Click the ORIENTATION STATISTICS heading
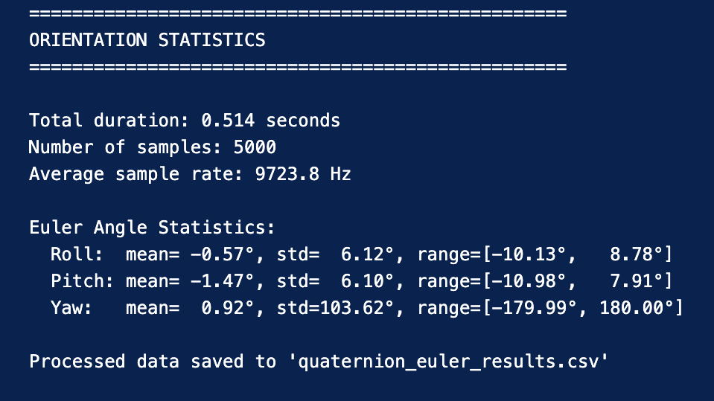 [x=147, y=40]
